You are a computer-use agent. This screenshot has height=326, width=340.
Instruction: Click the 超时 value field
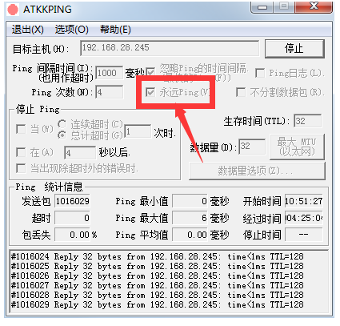pyautogui.click(x=72, y=218)
